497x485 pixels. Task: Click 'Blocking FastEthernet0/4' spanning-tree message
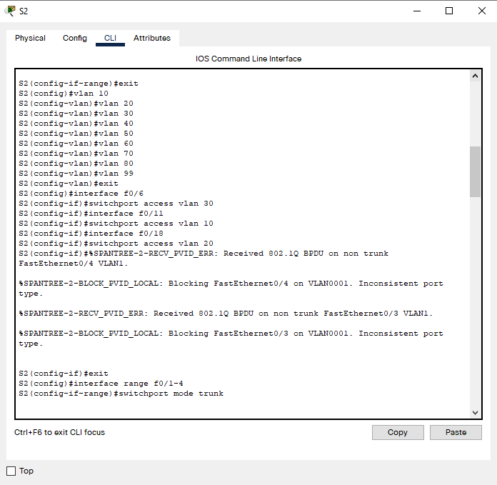231,288
